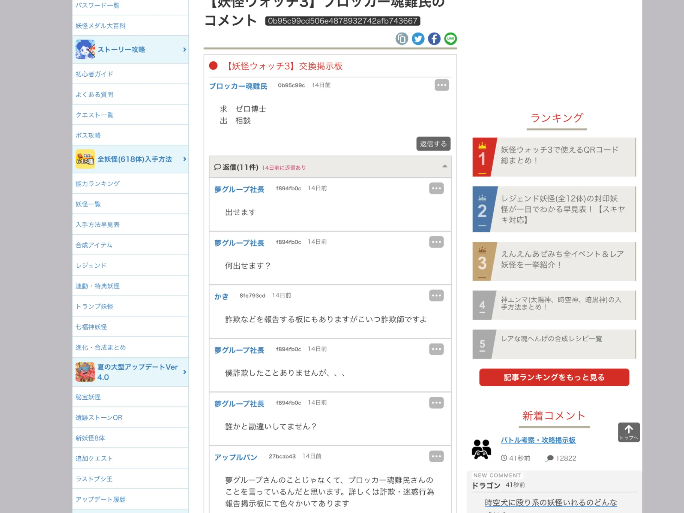Open ラストブシ王 sidebar item
Image resolution: width=684 pixels, height=513 pixels.
[x=130, y=479]
